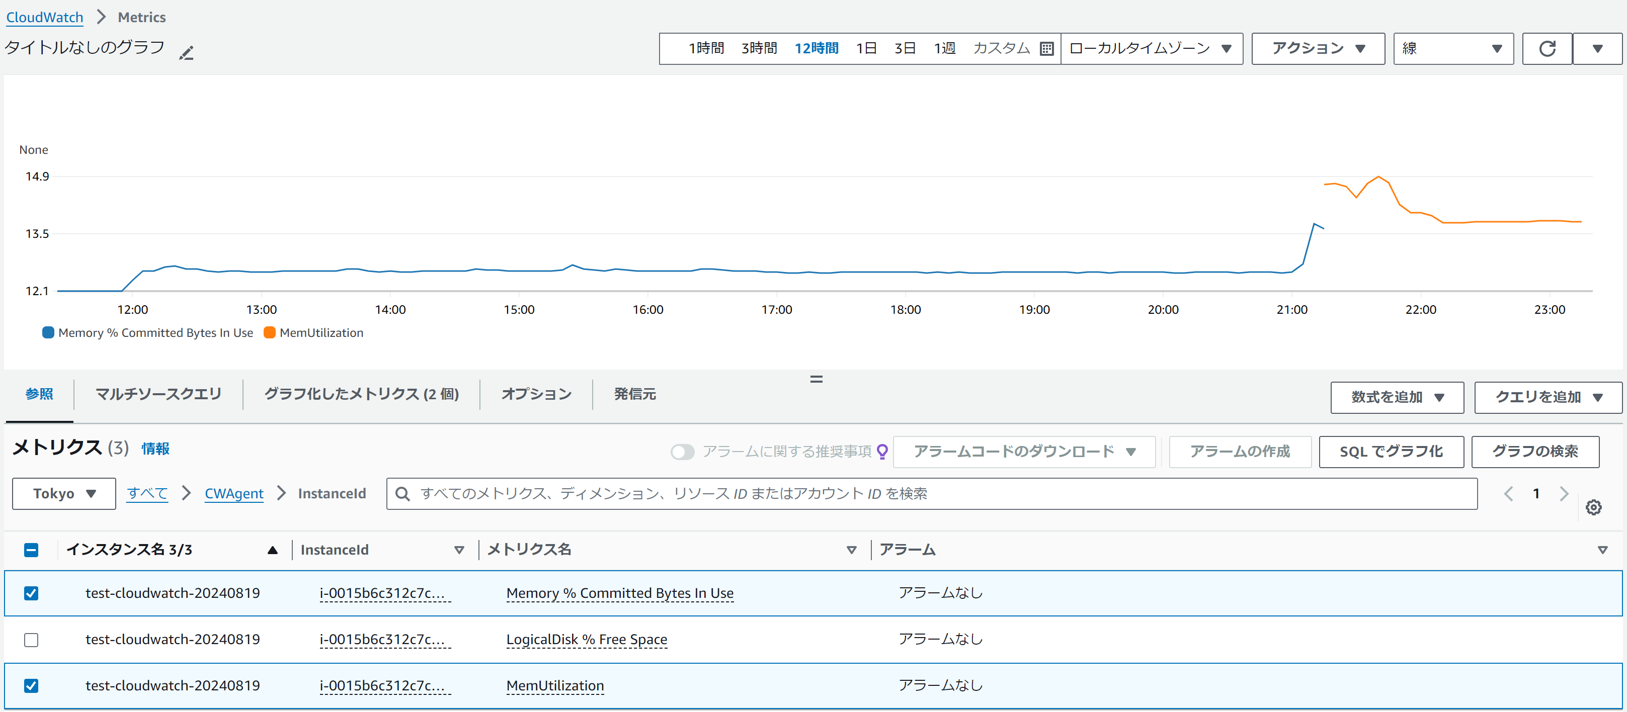Open the custom time range calendar icon
The height and width of the screenshot is (712, 1627).
pos(1046,49)
